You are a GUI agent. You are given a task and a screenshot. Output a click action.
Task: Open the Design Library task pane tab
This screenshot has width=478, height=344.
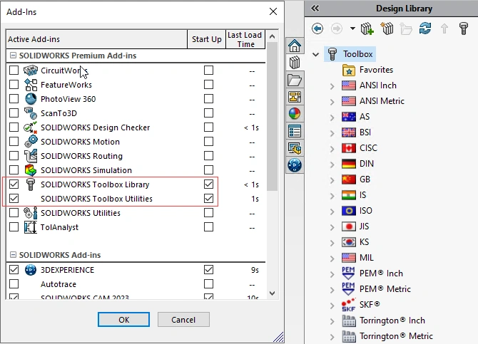[x=295, y=63]
